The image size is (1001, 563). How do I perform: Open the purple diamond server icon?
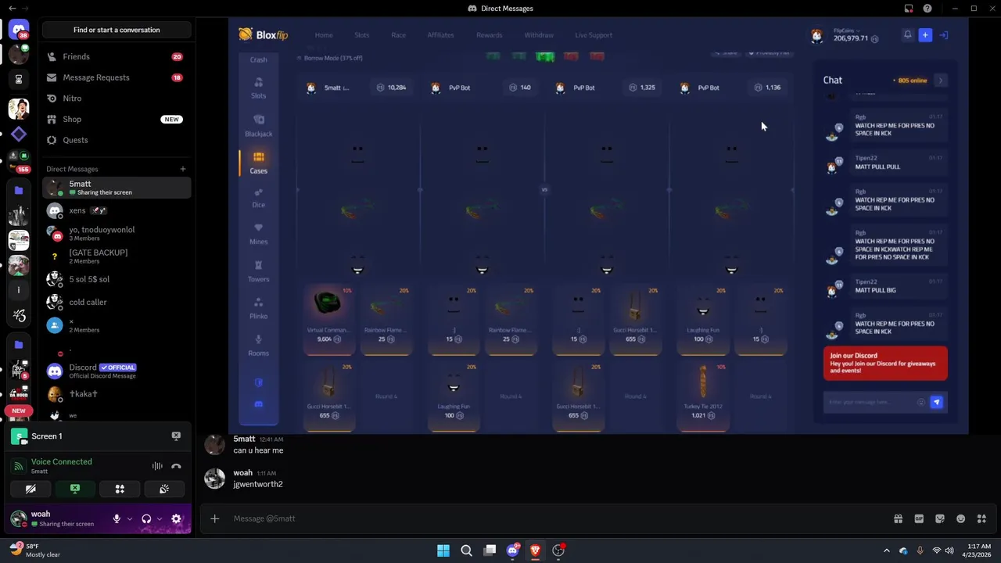pos(19,134)
